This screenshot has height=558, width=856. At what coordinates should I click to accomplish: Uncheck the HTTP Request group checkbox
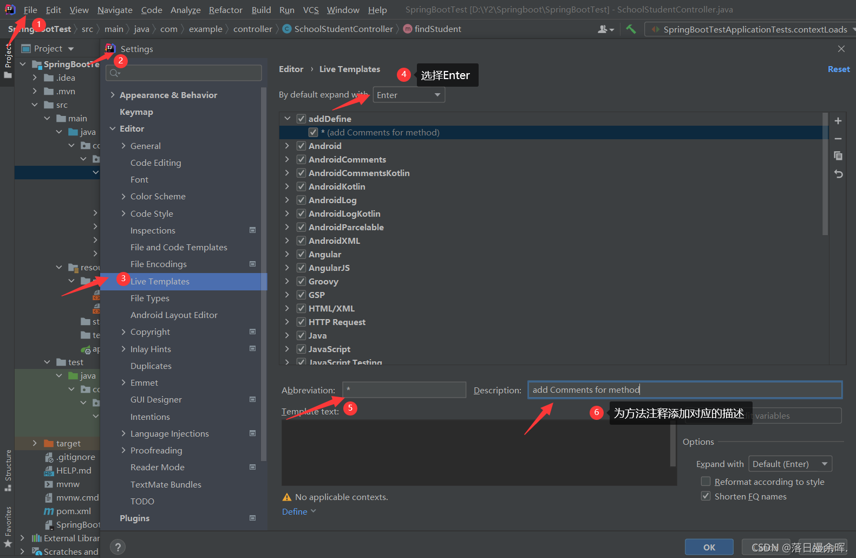[x=302, y=322]
